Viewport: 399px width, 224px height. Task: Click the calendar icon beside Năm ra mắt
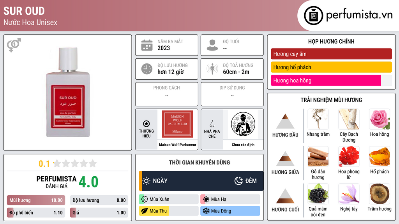point(147,45)
